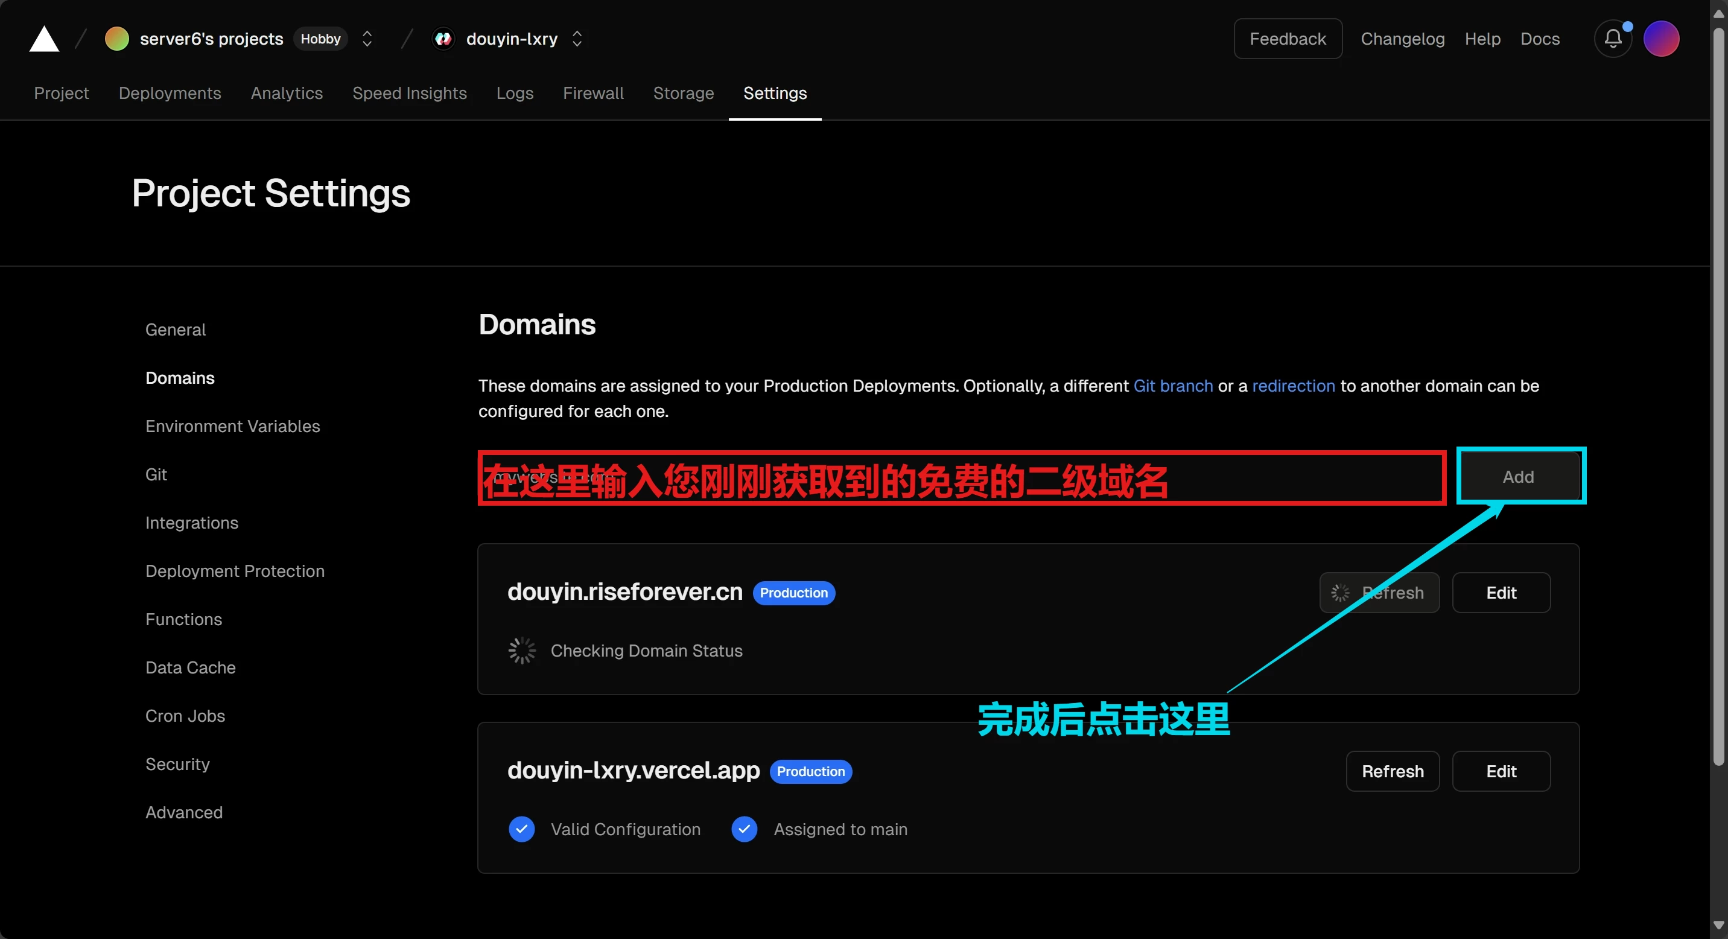Edit the douyin.riseforever.cn domain
This screenshot has height=939, width=1728.
[x=1501, y=593]
